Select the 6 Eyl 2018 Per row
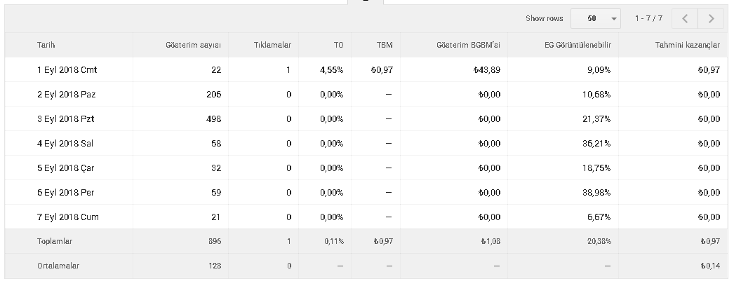 (x=366, y=193)
